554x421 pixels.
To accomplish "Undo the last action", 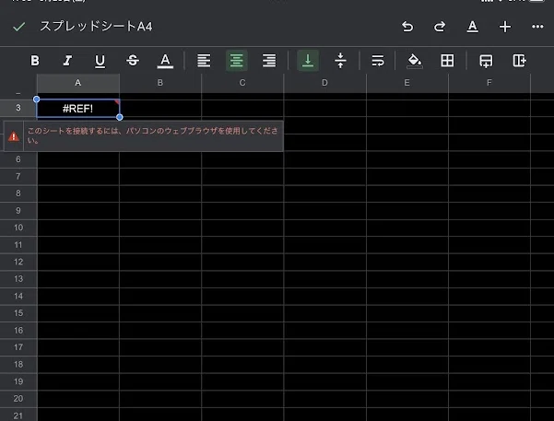I will [x=407, y=27].
